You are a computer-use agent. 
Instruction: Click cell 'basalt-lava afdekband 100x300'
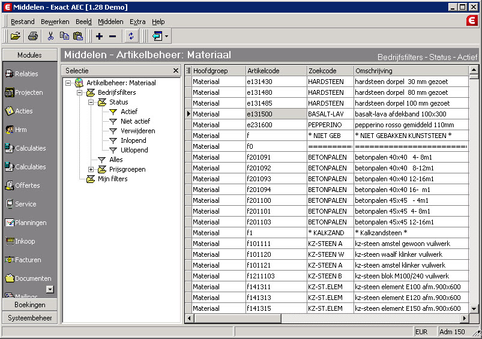[411, 114]
